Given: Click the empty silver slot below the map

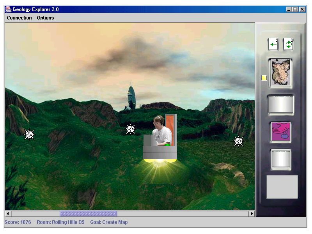Looking at the screenshot, I should 280,105.
